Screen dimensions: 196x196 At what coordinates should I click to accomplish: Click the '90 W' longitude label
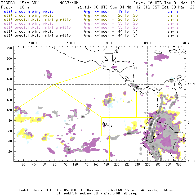(x=109, y=43)
